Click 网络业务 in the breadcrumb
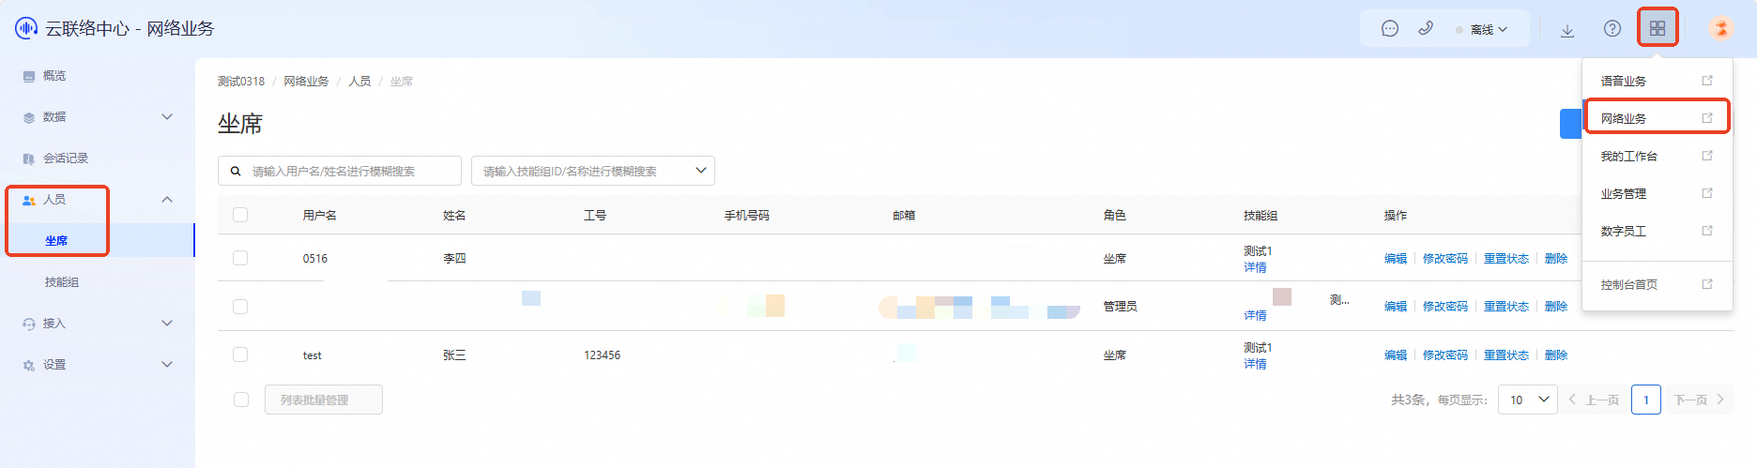Viewport: 1757px width, 468px height. [x=307, y=82]
